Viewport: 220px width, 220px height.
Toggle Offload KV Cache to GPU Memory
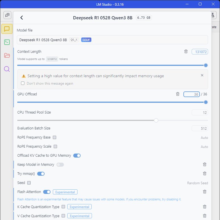pos(77,156)
